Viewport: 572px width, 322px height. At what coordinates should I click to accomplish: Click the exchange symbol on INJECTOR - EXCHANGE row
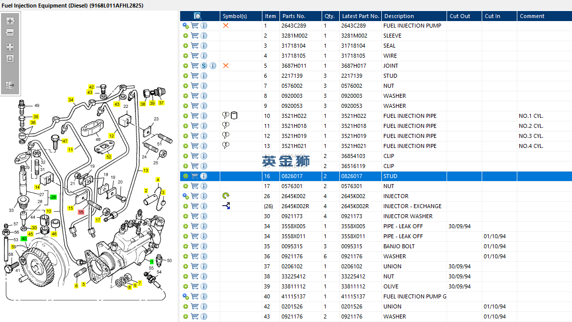pos(226,206)
